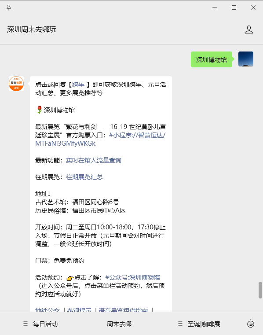Click the 古代艺术馆 address line
Viewport: 263px width, 335px height.
pos(77,202)
